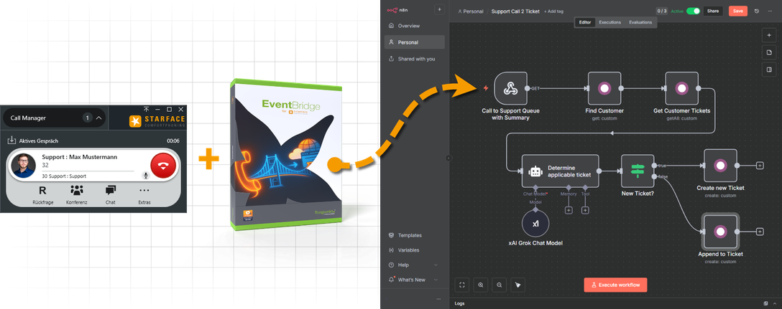Select the Call to Support Queue webhook node
Image resolution: width=782 pixels, height=309 pixels.
[x=510, y=89]
